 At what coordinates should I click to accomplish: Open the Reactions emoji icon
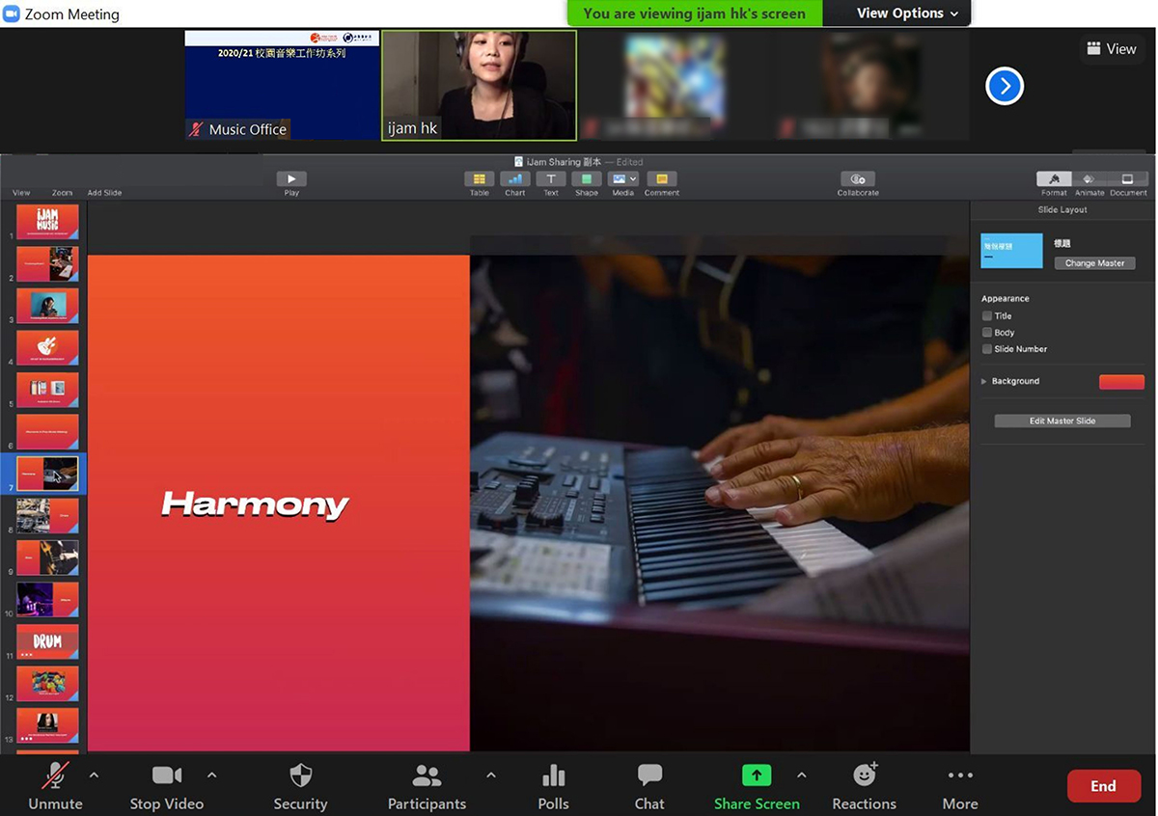tap(865, 775)
